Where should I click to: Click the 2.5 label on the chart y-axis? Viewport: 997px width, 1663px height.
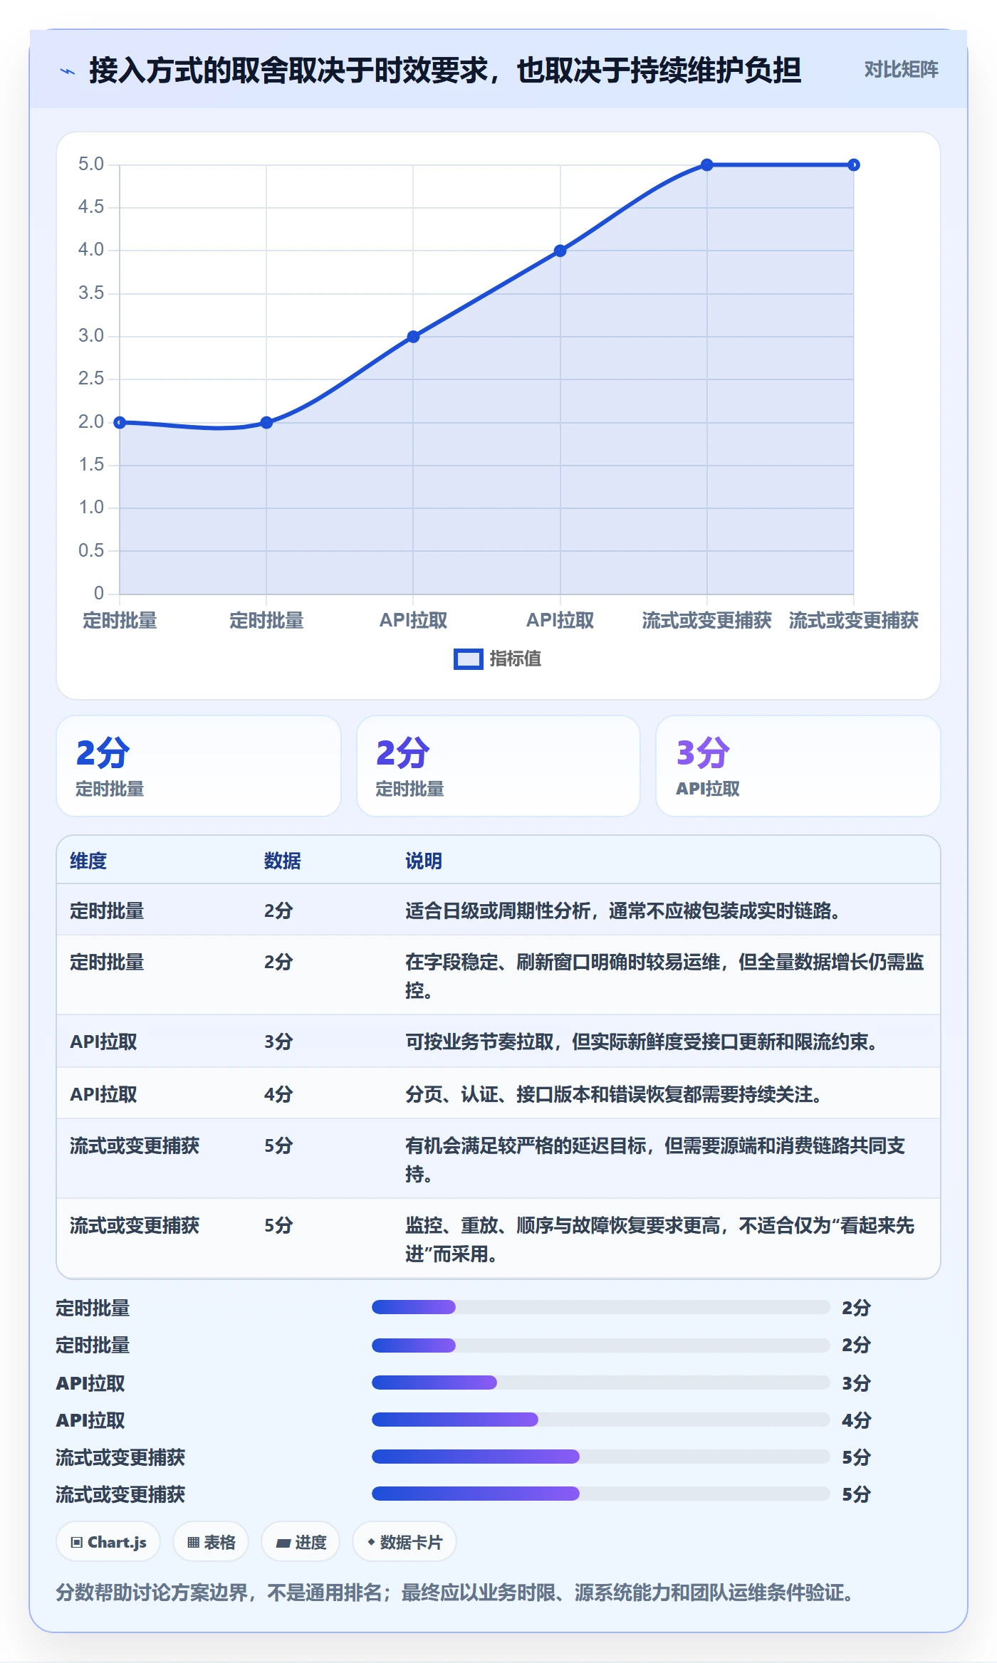(91, 379)
